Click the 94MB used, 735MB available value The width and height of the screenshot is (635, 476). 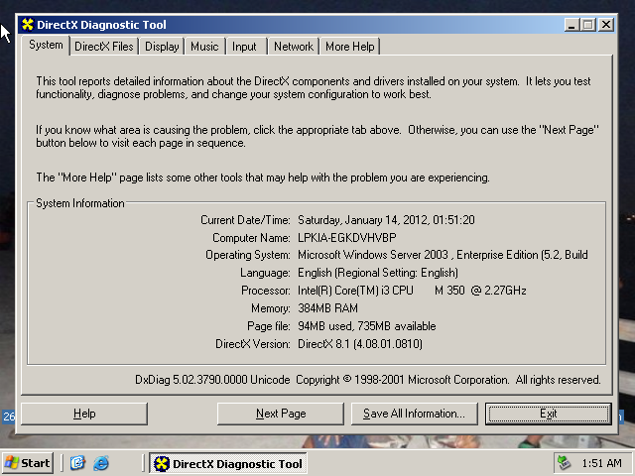pos(367,326)
